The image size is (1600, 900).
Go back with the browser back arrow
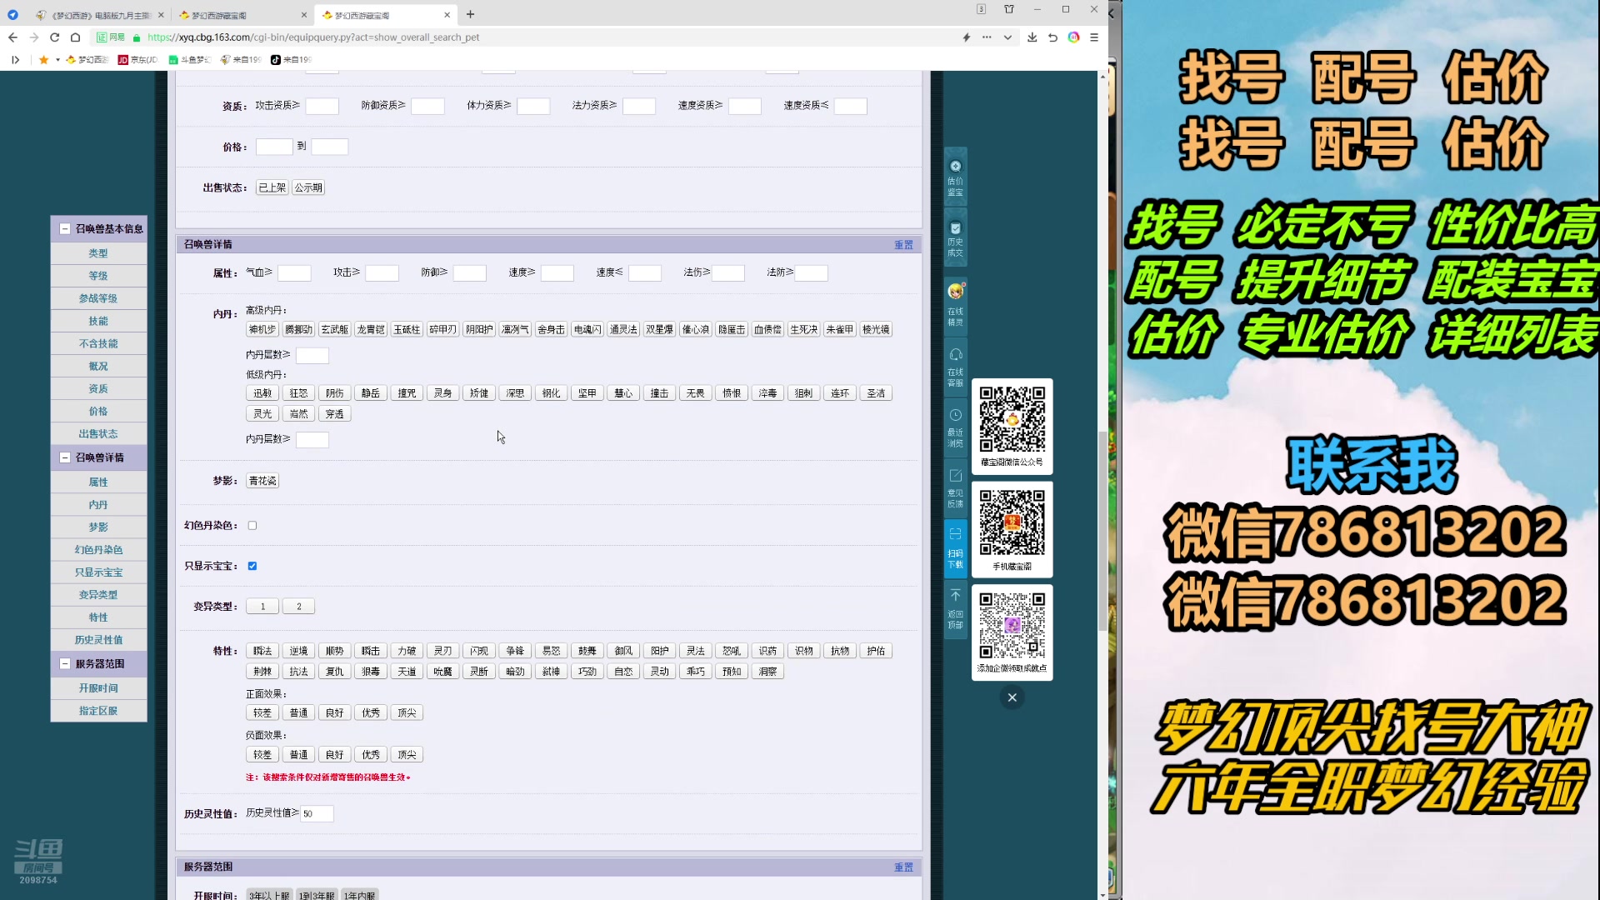(x=12, y=37)
